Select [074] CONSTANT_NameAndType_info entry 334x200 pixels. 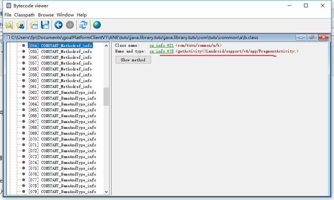click(x=63, y=162)
